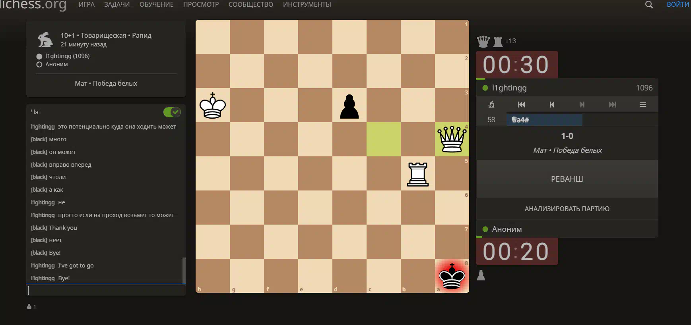
Task: Expand the ИНСТРУМЕНТЫ menu
Action: [307, 5]
